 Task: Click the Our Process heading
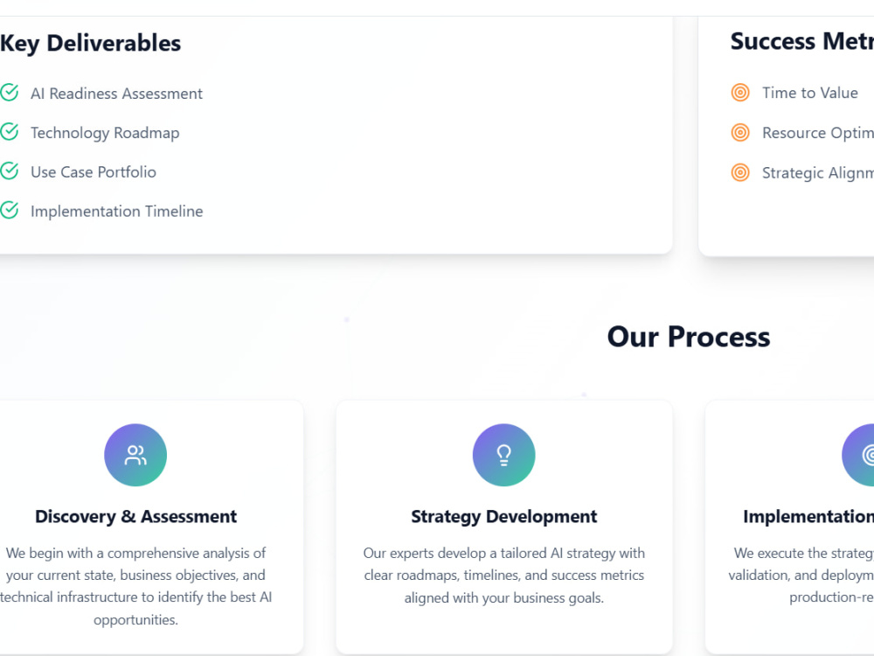pyautogui.click(x=689, y=337)
